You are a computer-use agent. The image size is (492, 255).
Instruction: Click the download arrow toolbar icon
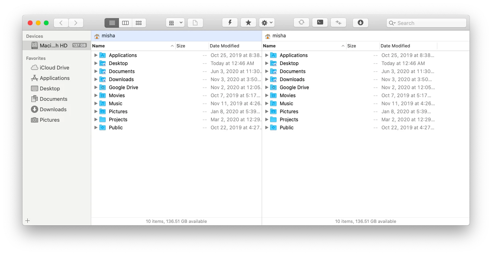pyautogui.click(x=360, y=23)
